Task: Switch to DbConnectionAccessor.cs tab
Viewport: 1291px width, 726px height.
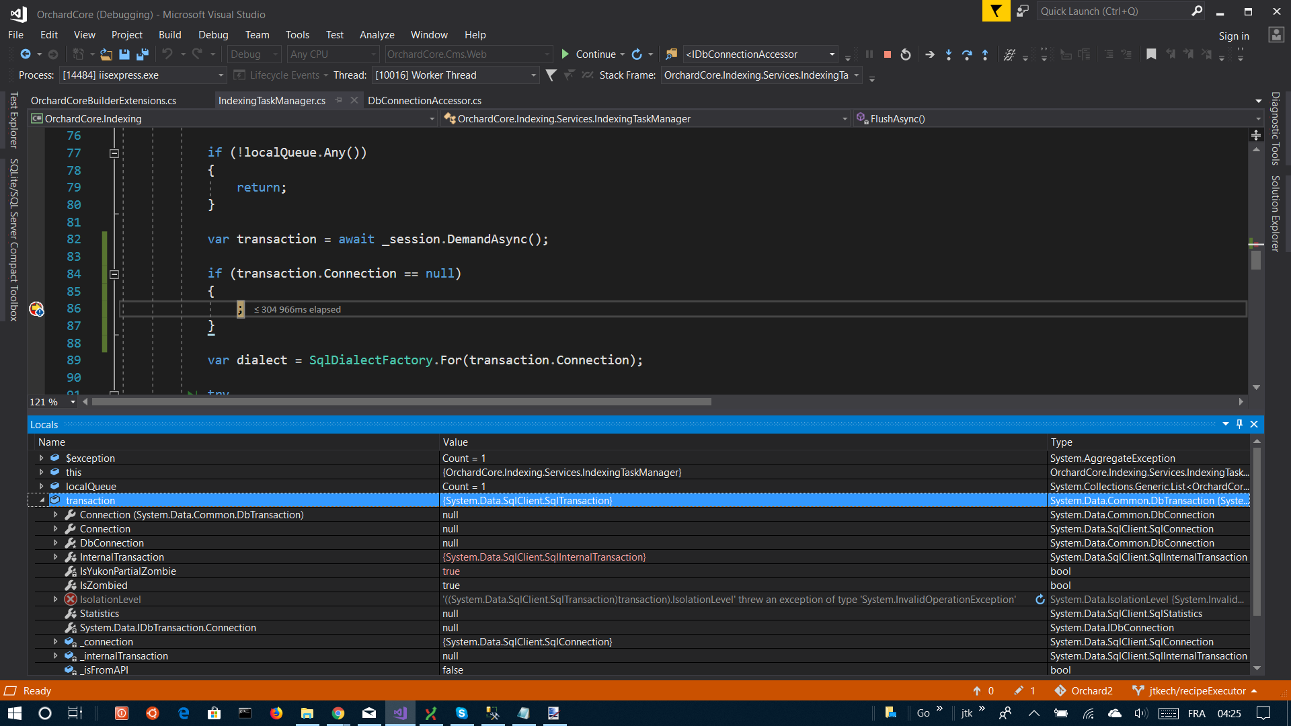Action: [x=424, y=100]
